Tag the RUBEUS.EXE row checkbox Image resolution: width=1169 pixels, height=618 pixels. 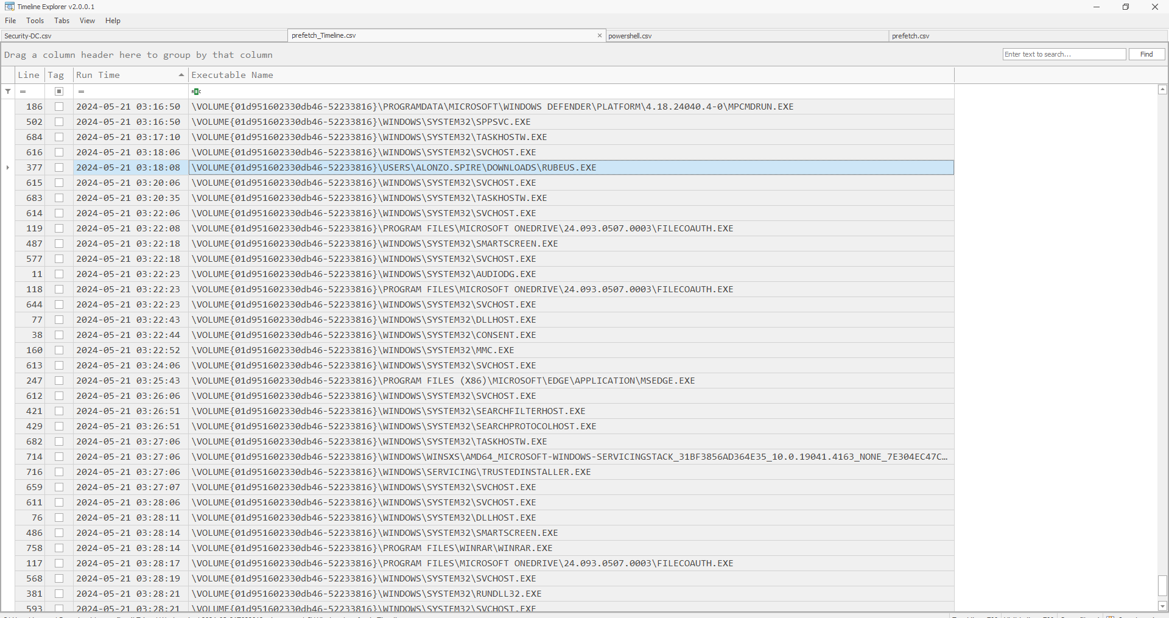tap(59, 167)
